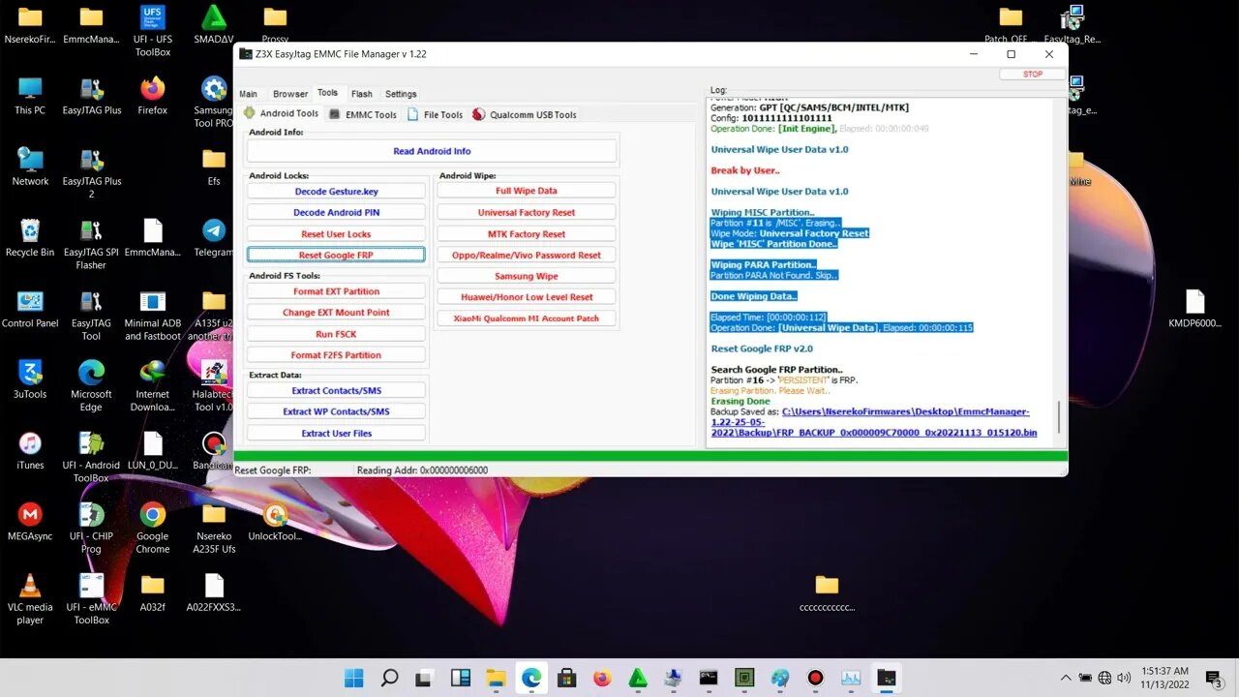
Task: Click Format EXT Partition button
Action: coord(336,291)
